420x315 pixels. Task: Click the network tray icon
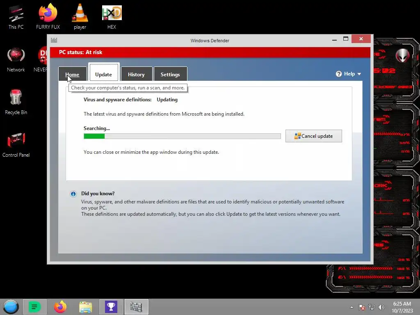[x=372, y=307]
